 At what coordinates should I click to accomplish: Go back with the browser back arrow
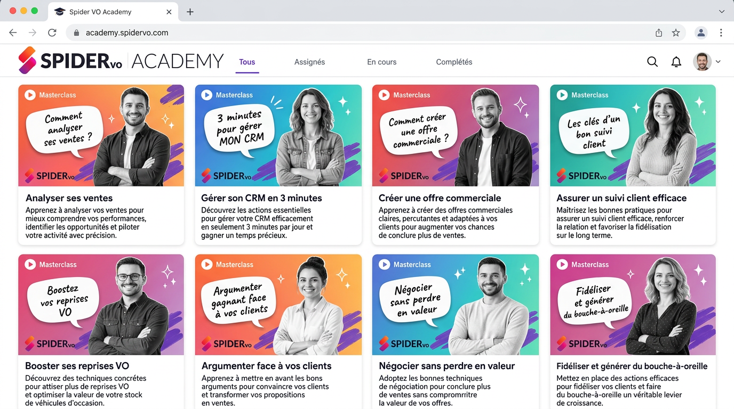[13, 32]
